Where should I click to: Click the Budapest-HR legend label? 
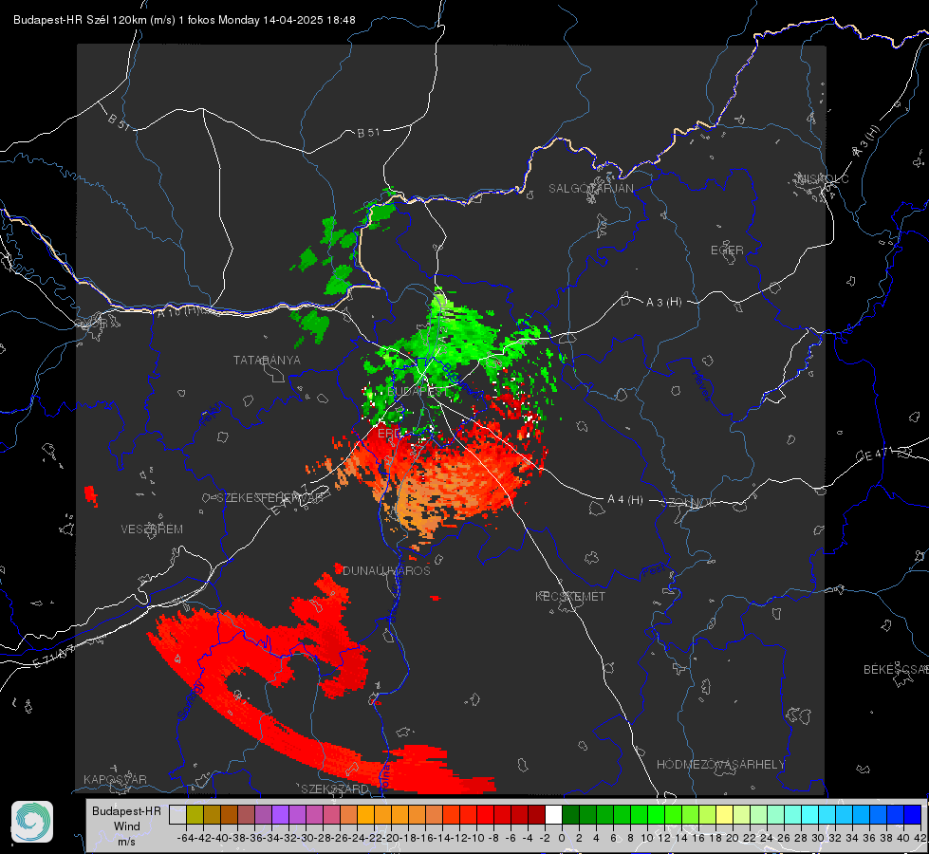pos(127,810)
